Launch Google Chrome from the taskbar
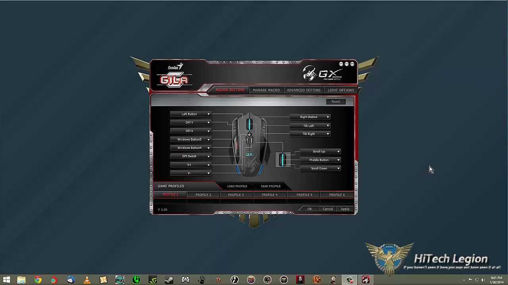Viewport: 508px width, 285px height. pos(38,280)
